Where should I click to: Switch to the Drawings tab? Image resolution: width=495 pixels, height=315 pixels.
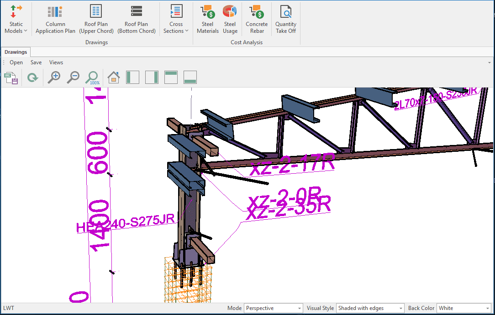pyautogui.click(x=16, y=52)
